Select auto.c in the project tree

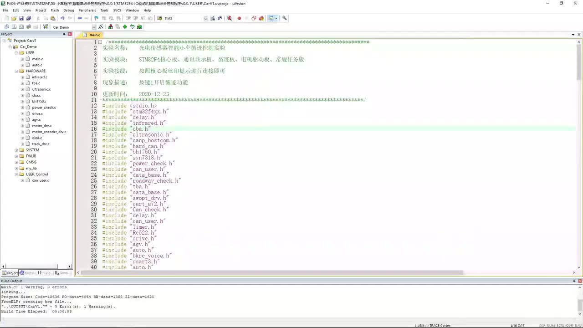tap(37, 65)
